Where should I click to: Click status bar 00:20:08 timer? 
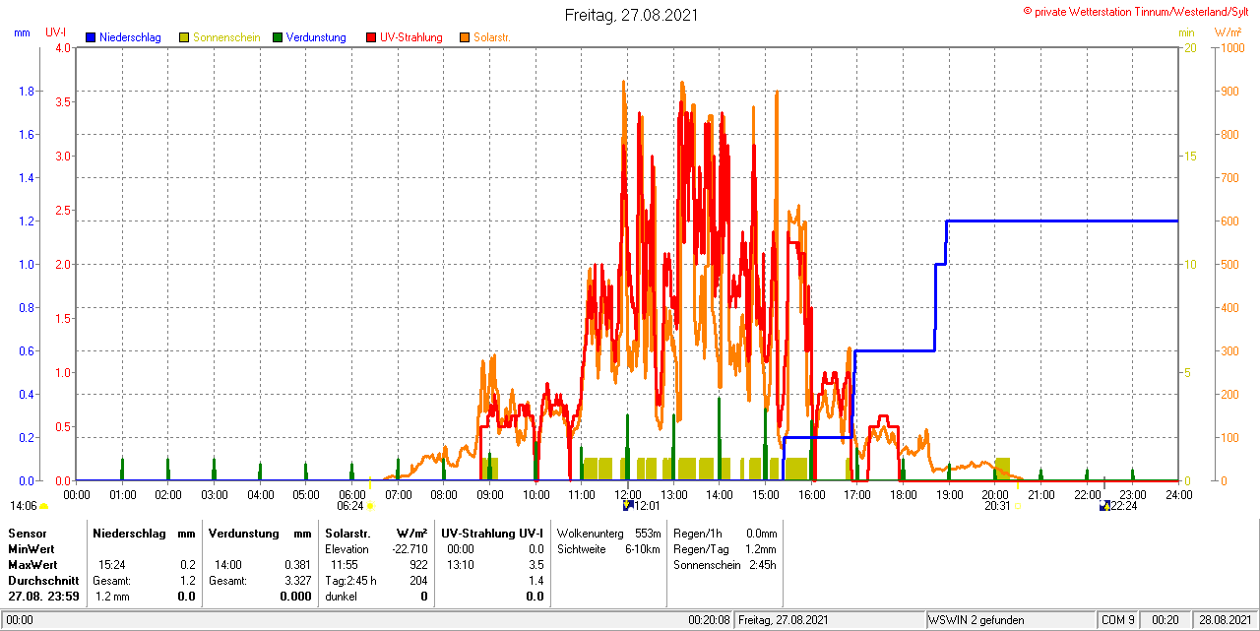tap(709, 620)
